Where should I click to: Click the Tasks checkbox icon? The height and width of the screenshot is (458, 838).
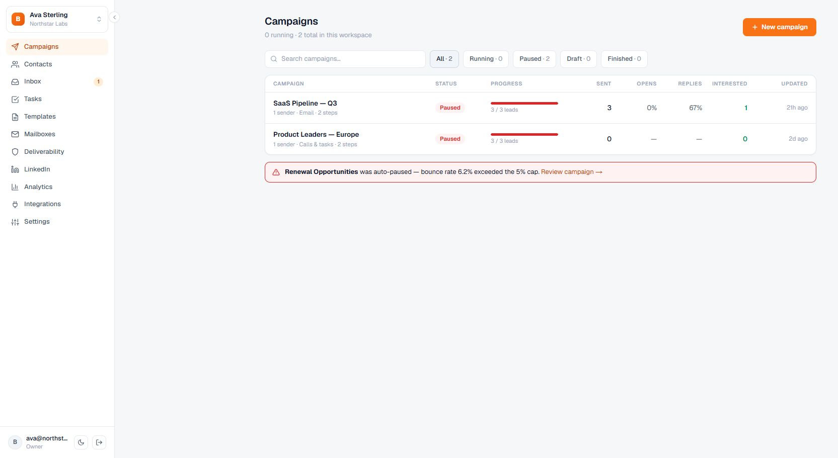tap(15, 99)
